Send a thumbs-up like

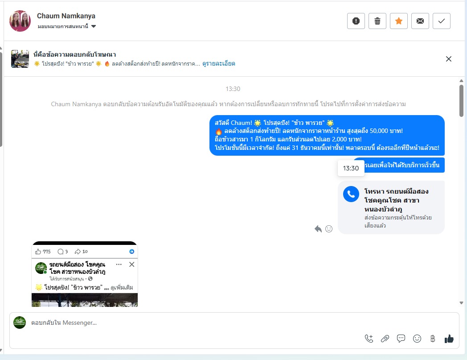tap(449, 339)
